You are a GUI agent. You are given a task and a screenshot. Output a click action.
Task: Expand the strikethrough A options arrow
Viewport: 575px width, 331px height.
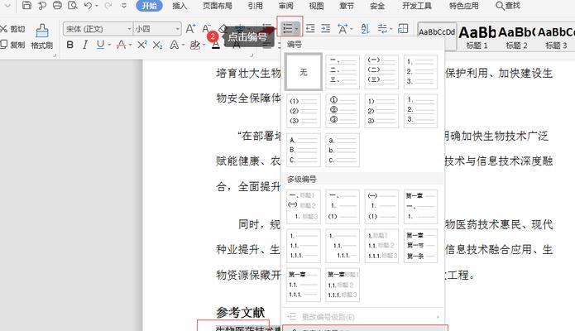tap(130, 46)
